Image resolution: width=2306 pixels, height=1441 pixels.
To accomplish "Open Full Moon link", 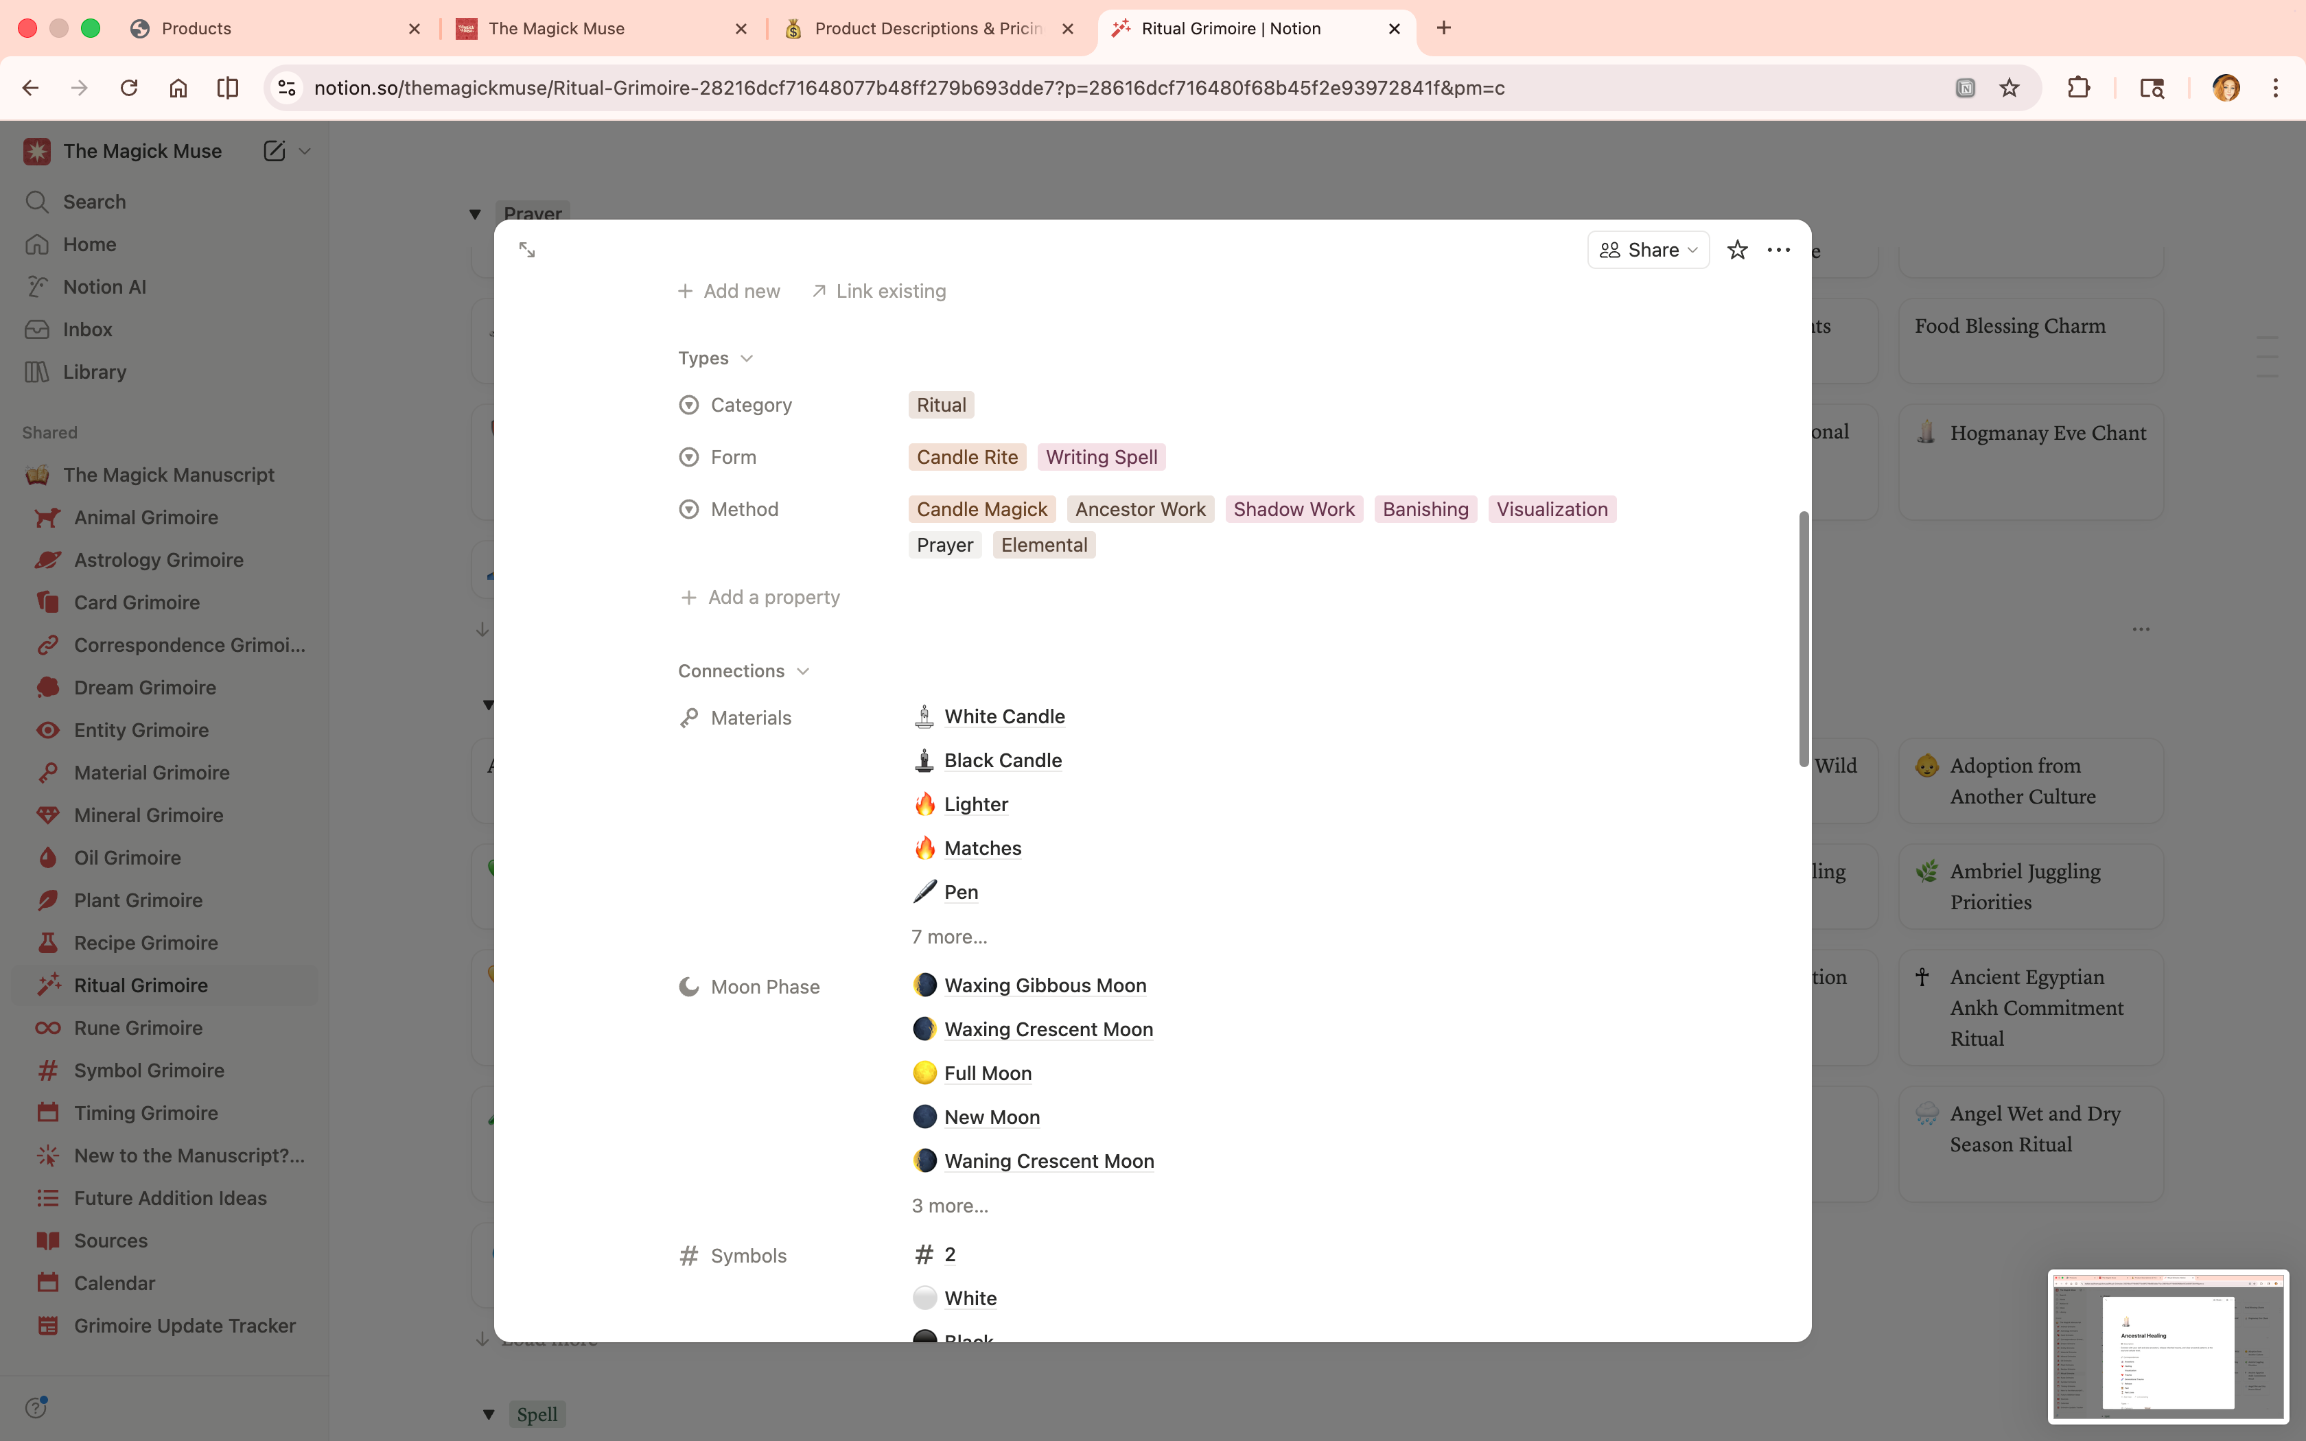I will coord(987,1073).
